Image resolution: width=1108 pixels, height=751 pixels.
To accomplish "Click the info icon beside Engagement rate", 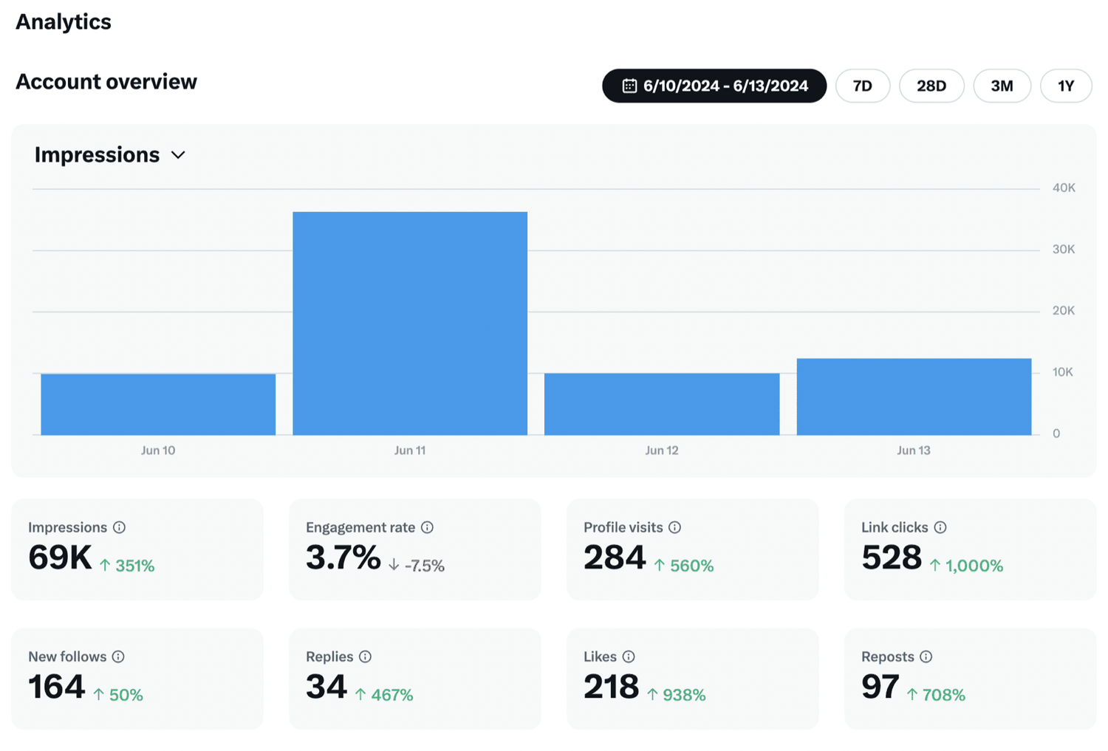I will (427, 527).
